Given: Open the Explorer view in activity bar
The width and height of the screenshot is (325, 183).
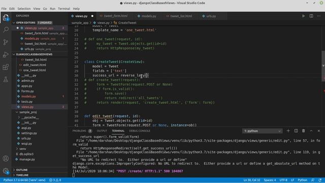Looking at the screenshot, I should click(6, 17).
